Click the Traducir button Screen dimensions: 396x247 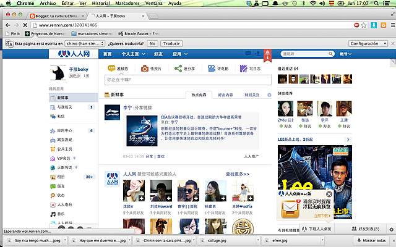pos(171,44)
